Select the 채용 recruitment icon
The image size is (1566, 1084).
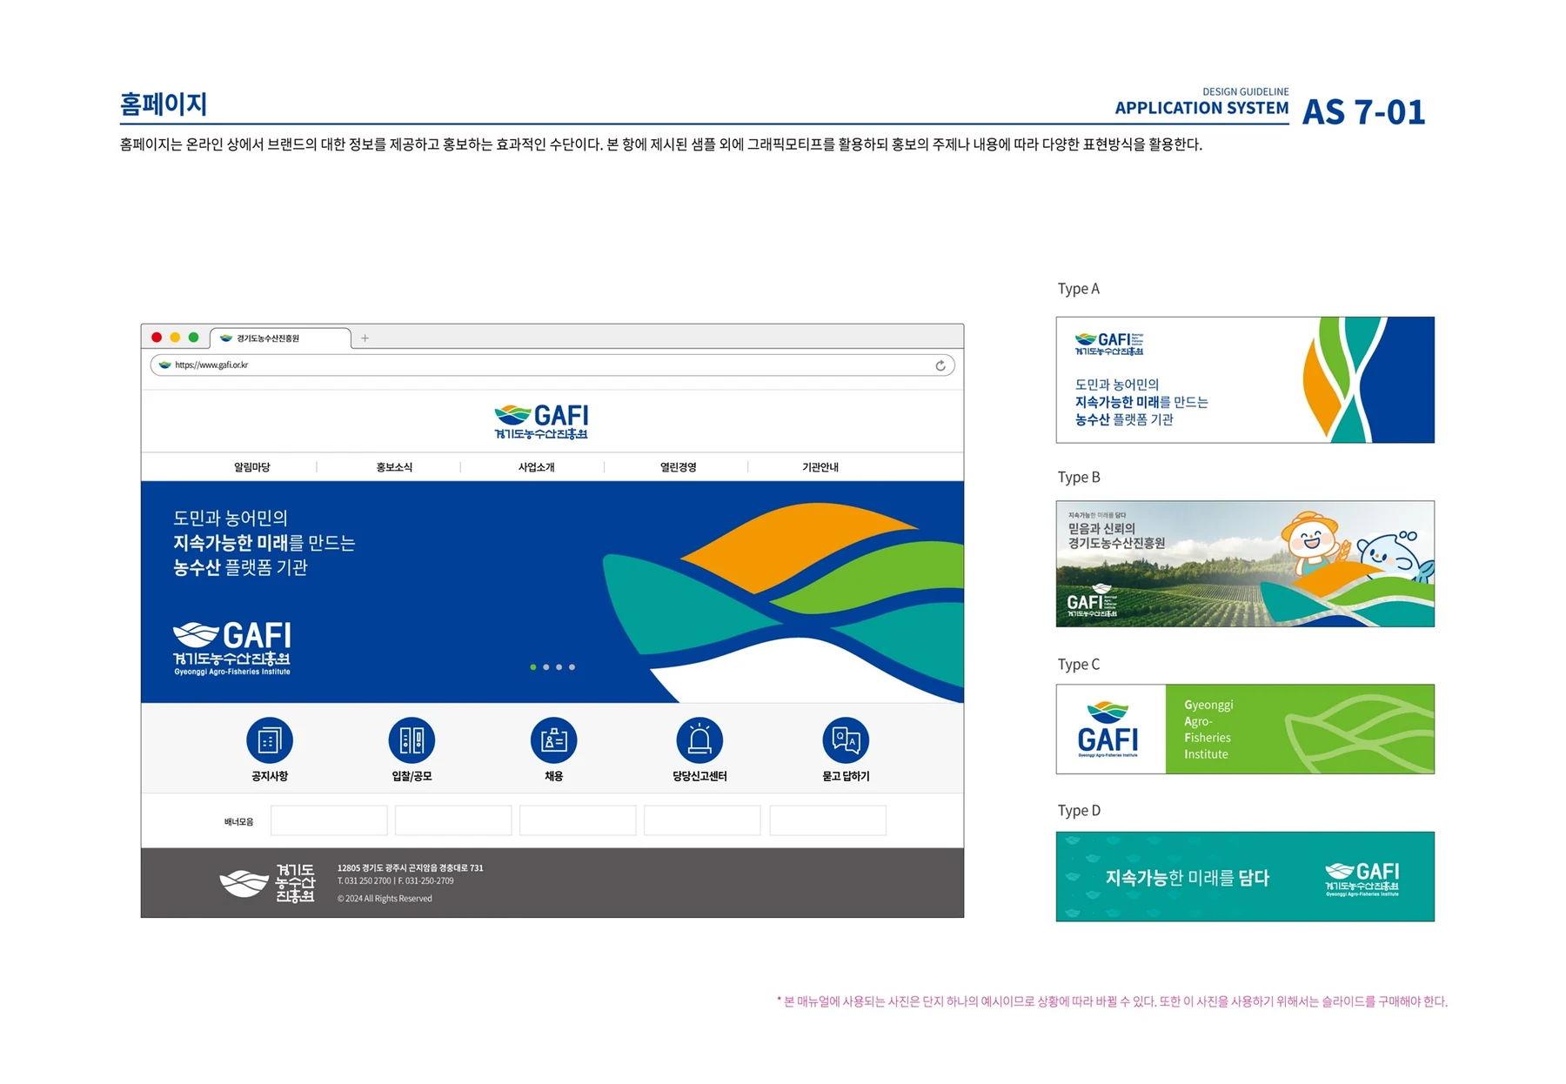[553, 740]
